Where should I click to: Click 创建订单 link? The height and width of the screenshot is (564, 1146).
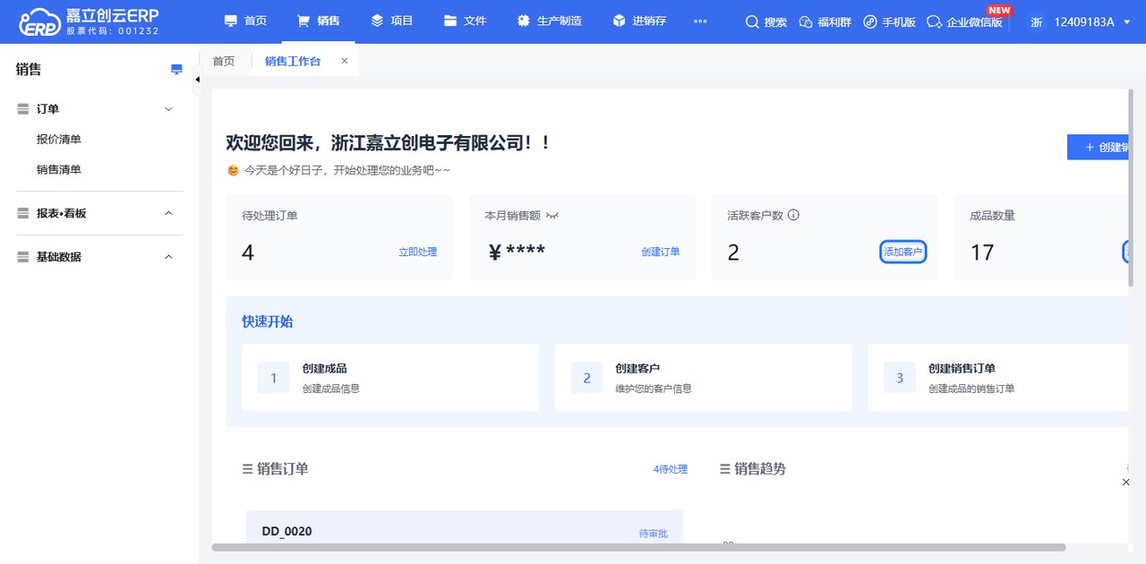[661, 252]
